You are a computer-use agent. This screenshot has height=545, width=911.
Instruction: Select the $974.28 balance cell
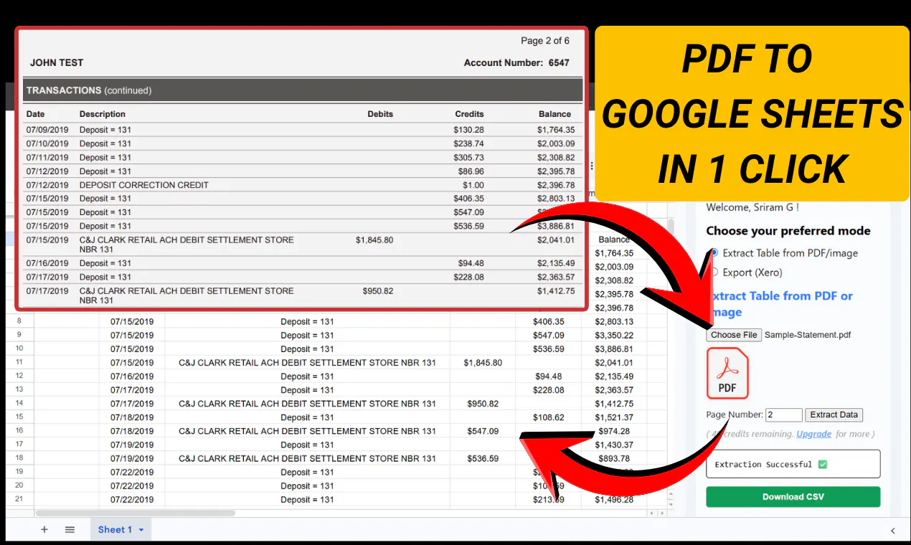click(x=614, y=431)
